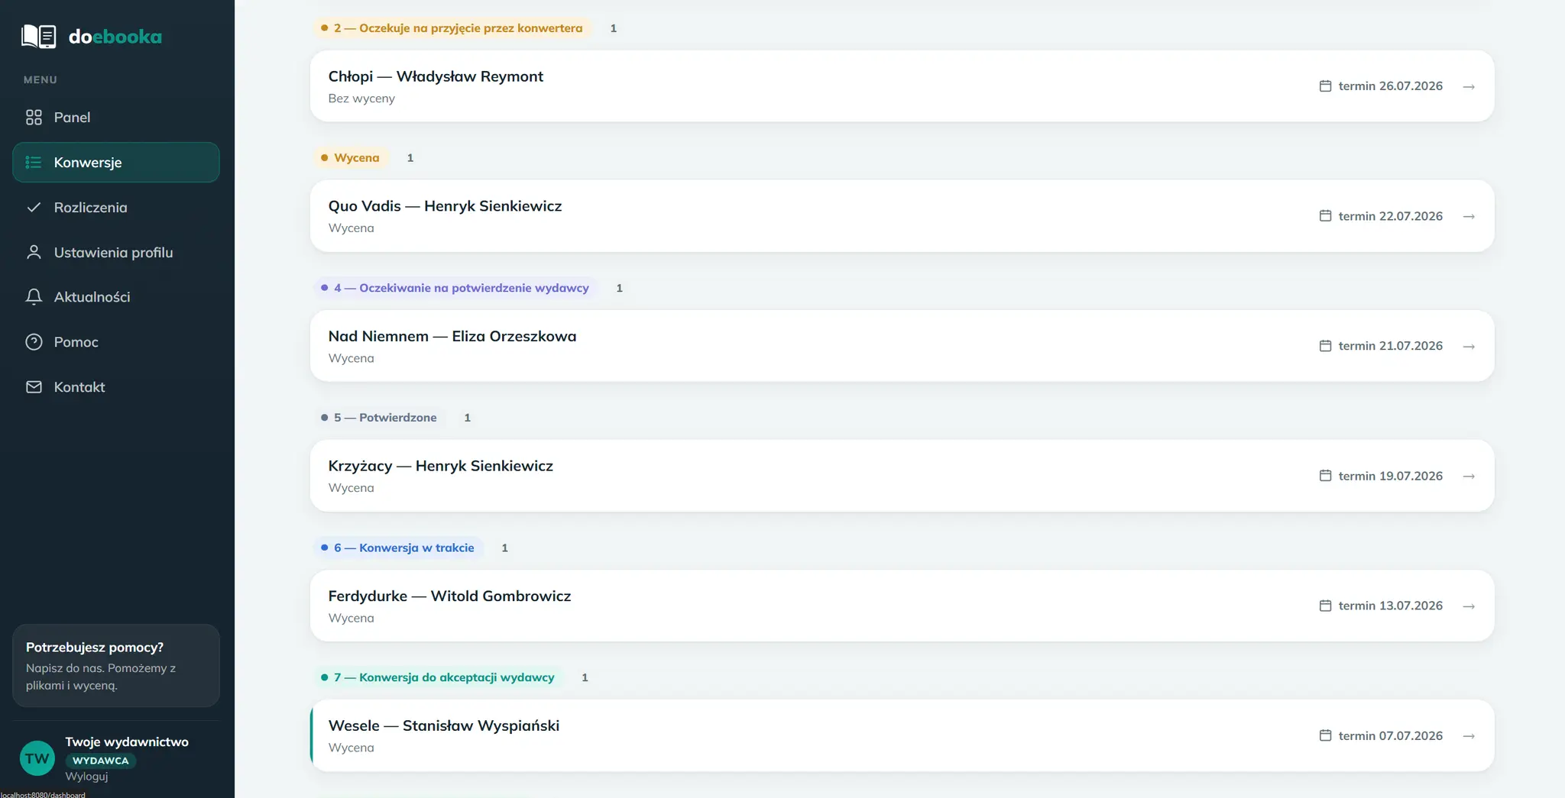Open Ustawienia profilu
Image resolution: width=1565 pixels, height=798 pixels.
point(116,252)
